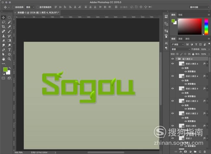Viewport: 211px width, 154px height.
Task: Open the 穿透 blend mode dropdown
Action: [x=180, y=49]
